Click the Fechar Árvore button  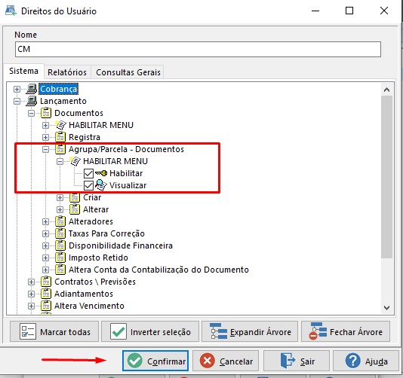pos(346,331)
